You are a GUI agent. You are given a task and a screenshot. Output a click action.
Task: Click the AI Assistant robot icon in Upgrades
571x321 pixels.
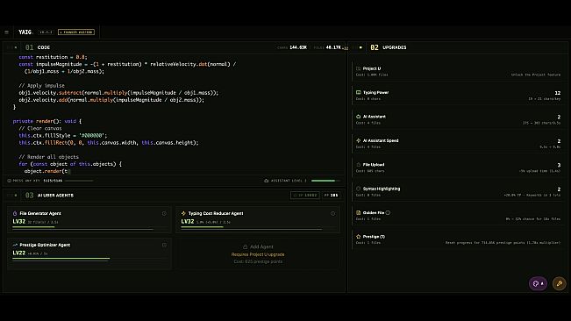(x=359, y=117)
